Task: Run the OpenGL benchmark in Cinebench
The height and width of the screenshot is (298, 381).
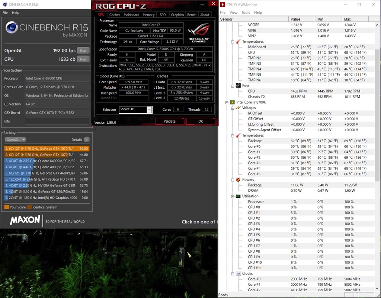Action: pyautogui.click(x=83, y=51)
